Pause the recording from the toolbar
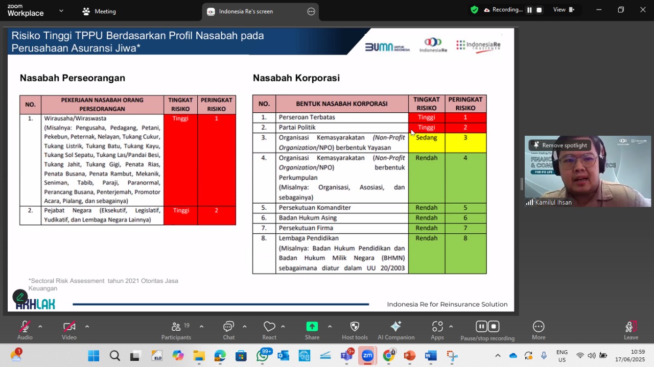The image size is (654, 367). 481,327
